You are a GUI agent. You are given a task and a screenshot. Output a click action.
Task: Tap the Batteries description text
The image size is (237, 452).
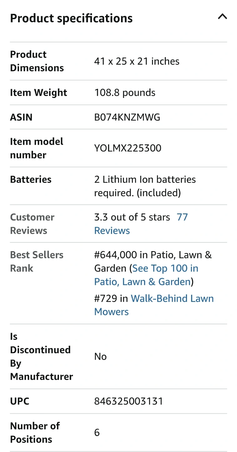(145, 186)
